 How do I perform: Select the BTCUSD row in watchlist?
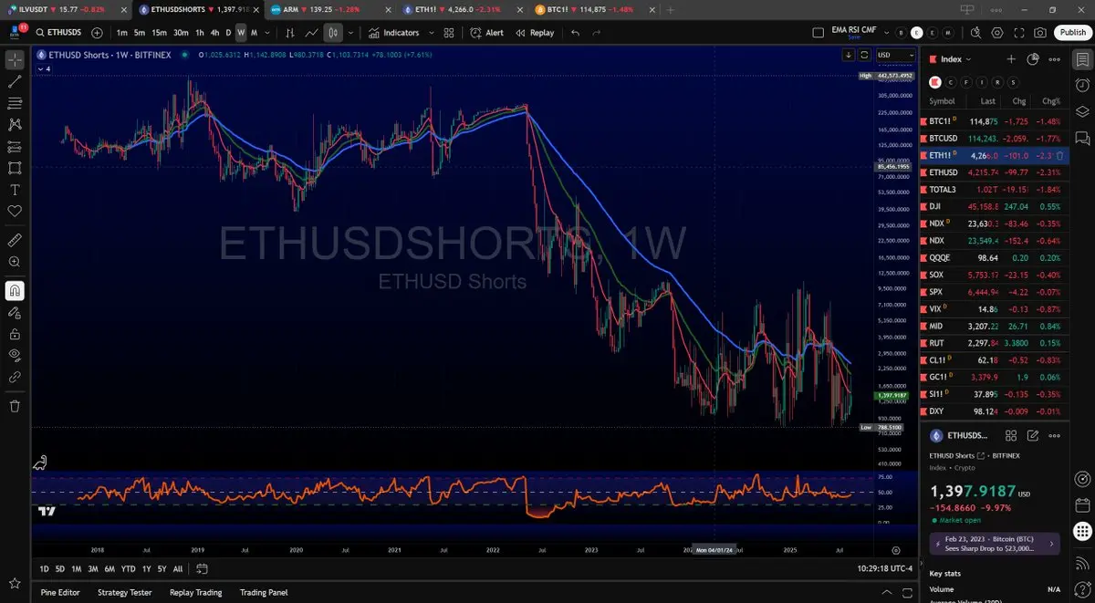tap(995, 139)
